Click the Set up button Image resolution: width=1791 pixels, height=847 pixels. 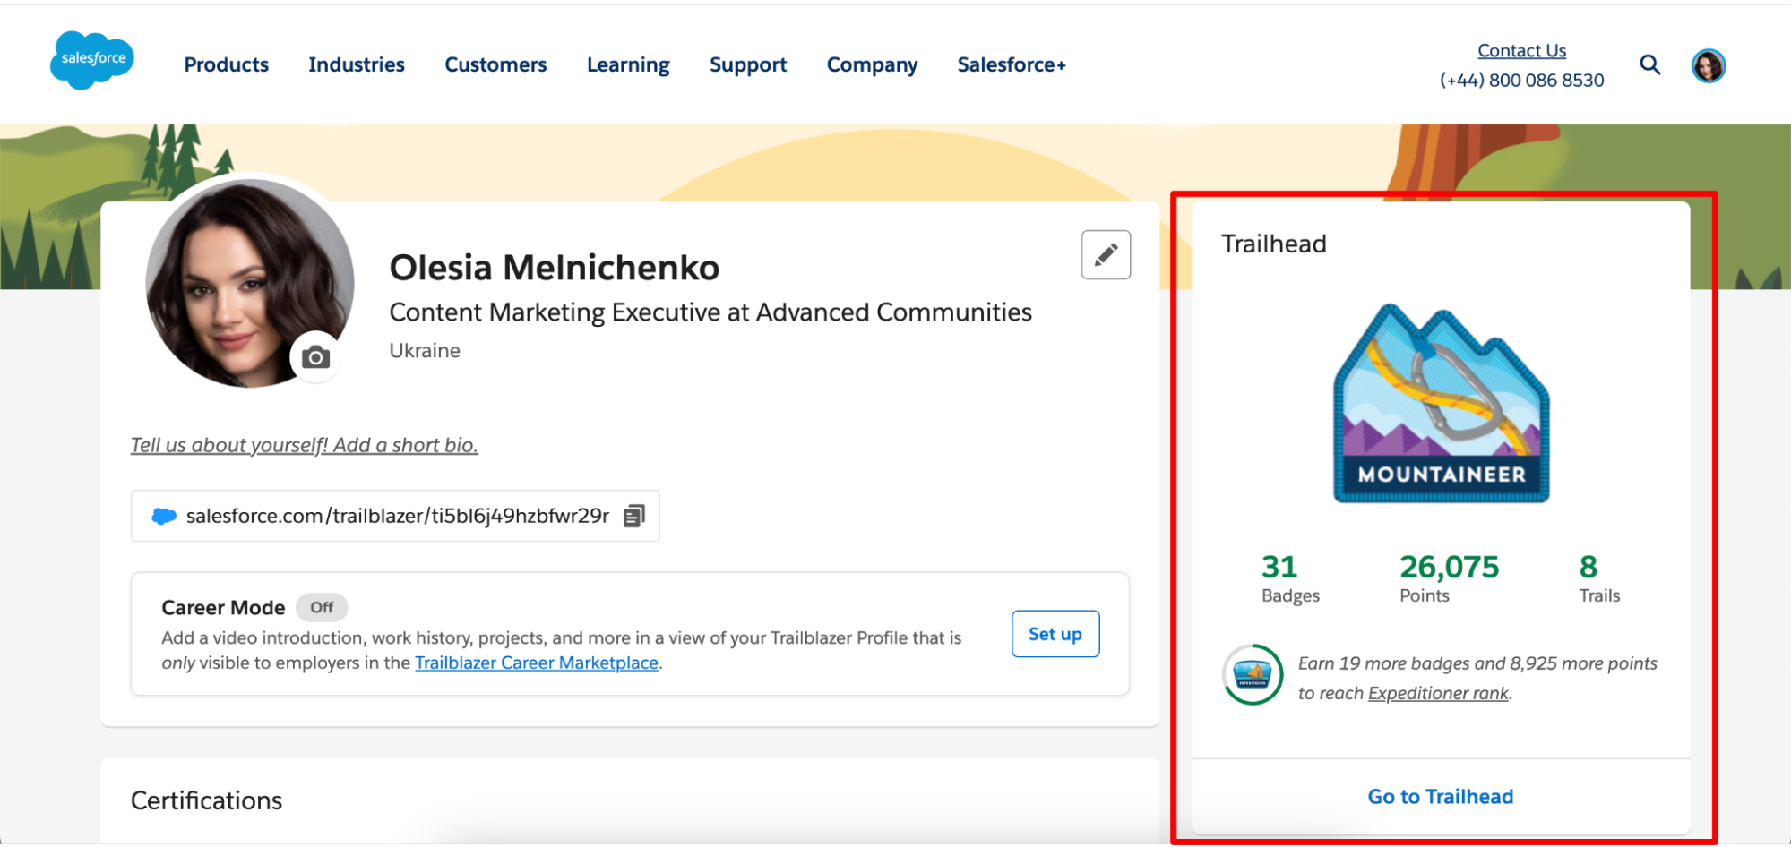click(1055, 634)
